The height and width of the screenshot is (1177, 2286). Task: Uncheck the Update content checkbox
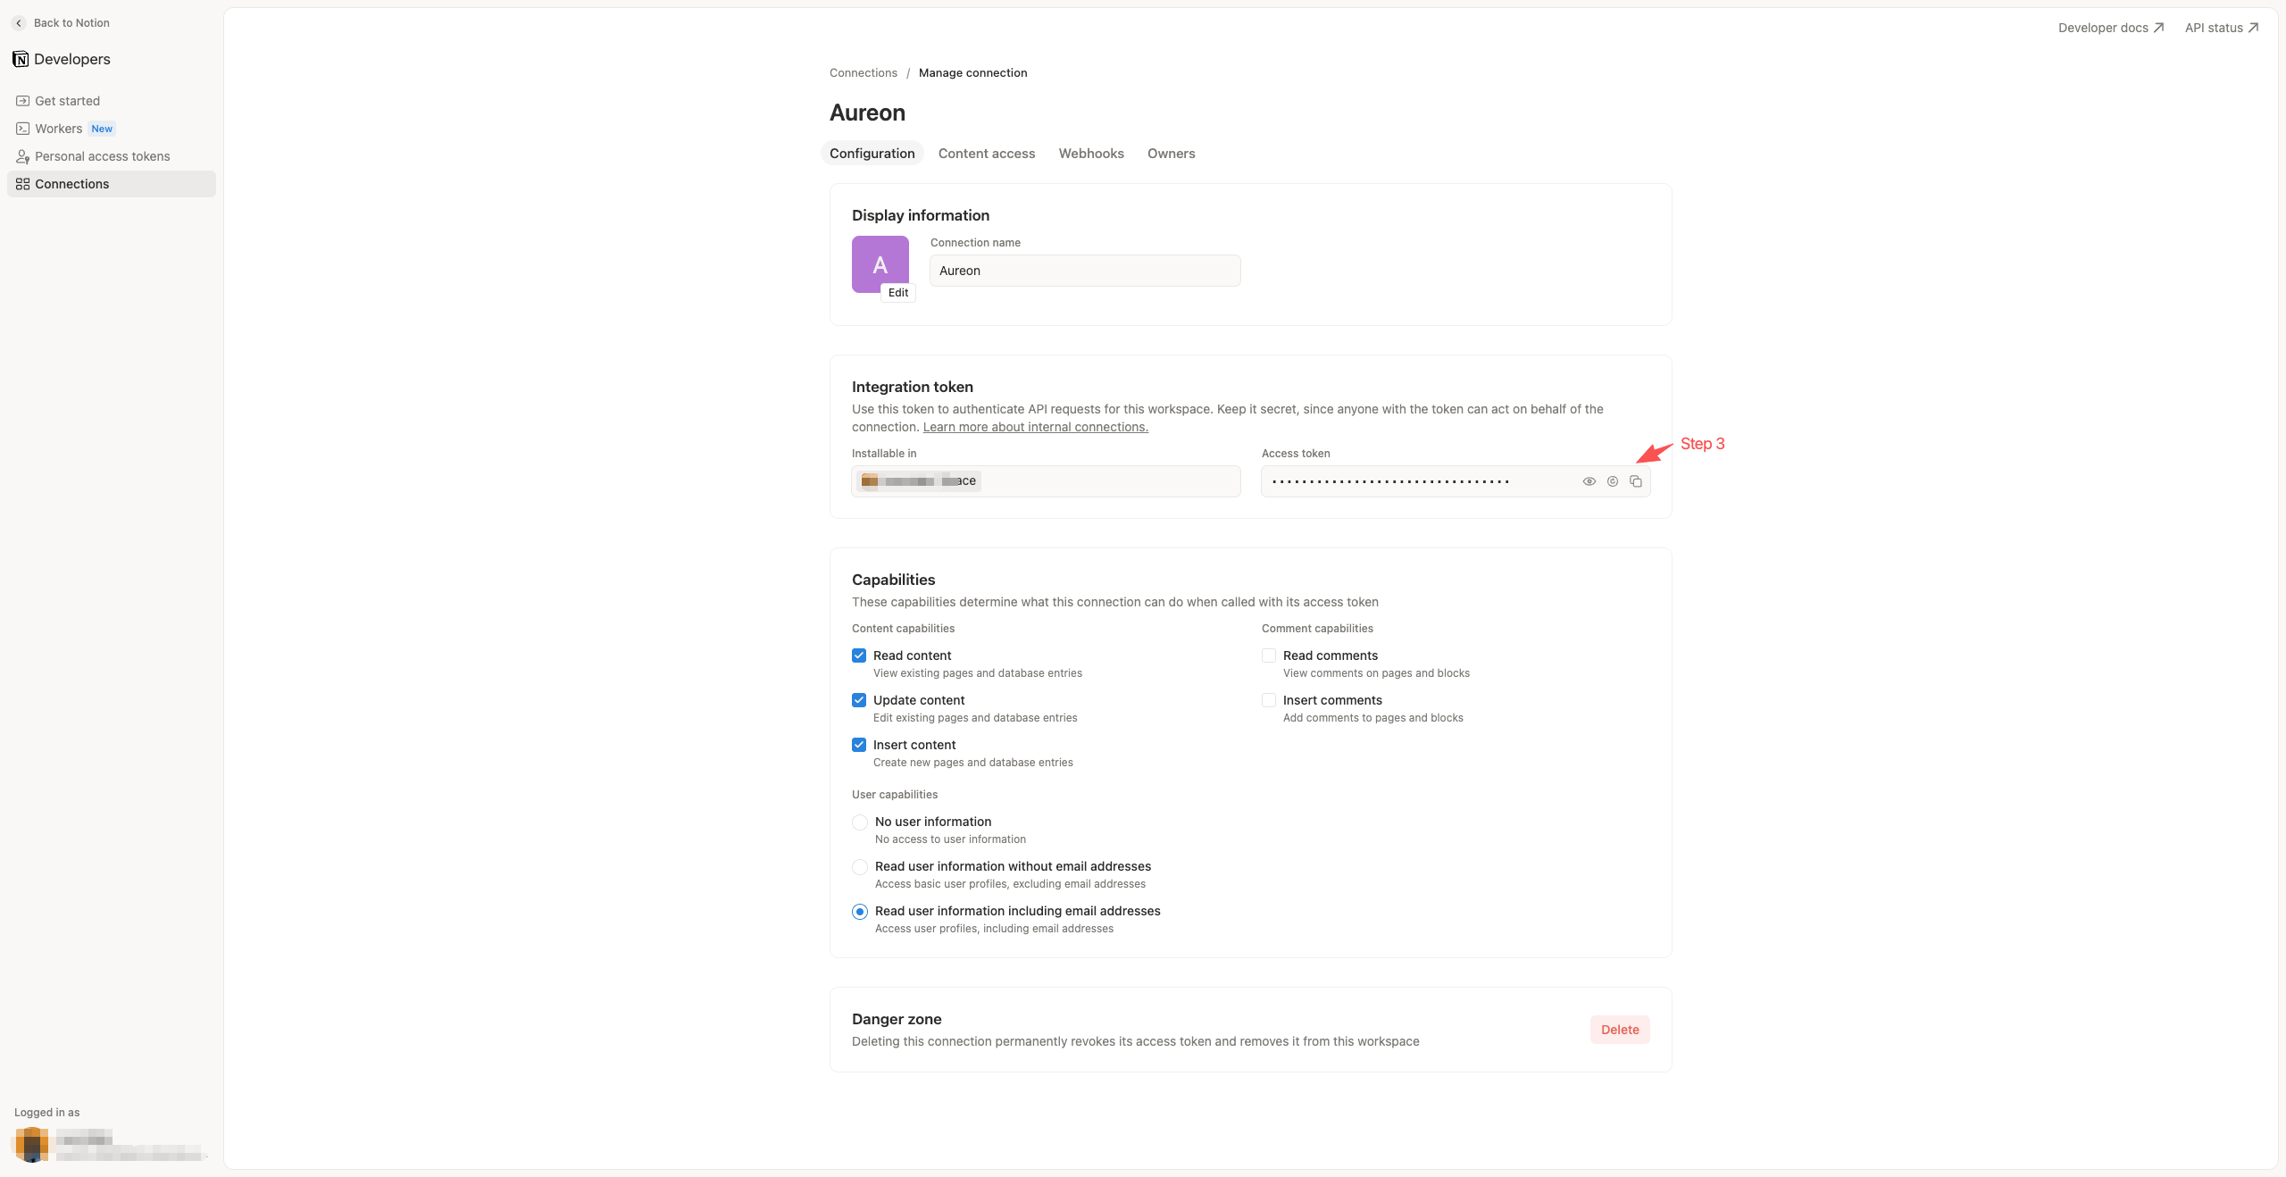coord(859,700)
